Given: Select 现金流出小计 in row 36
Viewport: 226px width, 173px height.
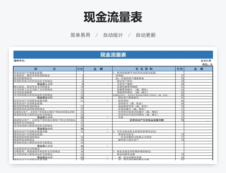Looking at the screenshot, I should point(45,128).
